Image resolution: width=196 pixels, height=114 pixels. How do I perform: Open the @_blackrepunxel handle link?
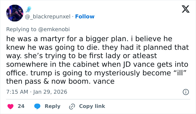[x=48, y=16]
